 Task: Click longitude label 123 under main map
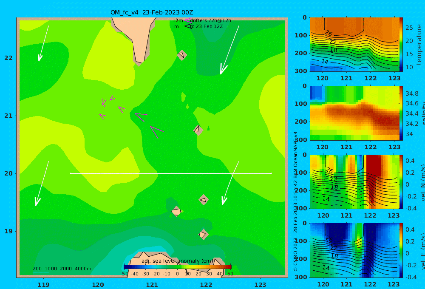260,285
